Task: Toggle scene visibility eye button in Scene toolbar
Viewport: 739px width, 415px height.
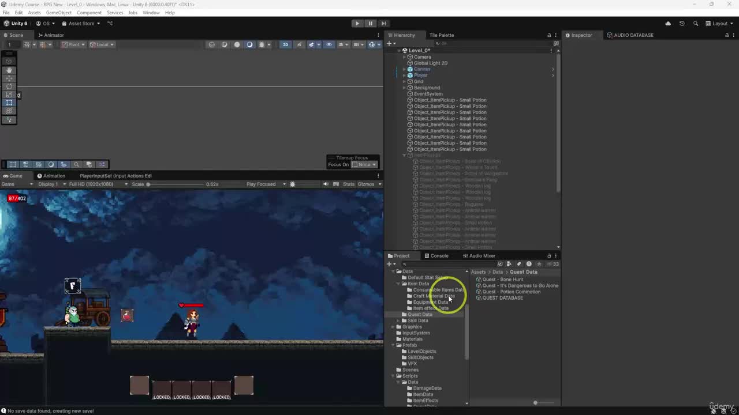Action: coord(329,44)
